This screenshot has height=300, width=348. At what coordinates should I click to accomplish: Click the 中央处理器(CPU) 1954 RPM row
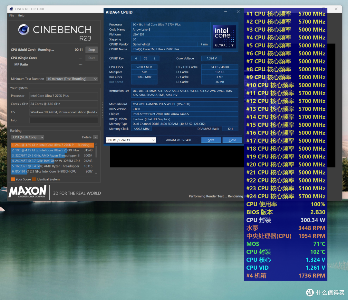coord(285,236)
